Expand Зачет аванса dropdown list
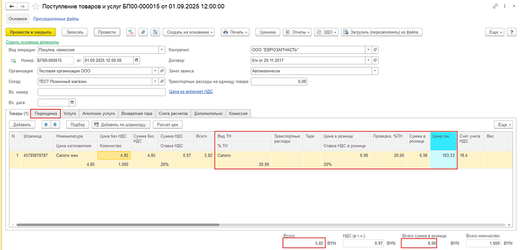Viewport: 522px width, 250px height. [375, 71]
